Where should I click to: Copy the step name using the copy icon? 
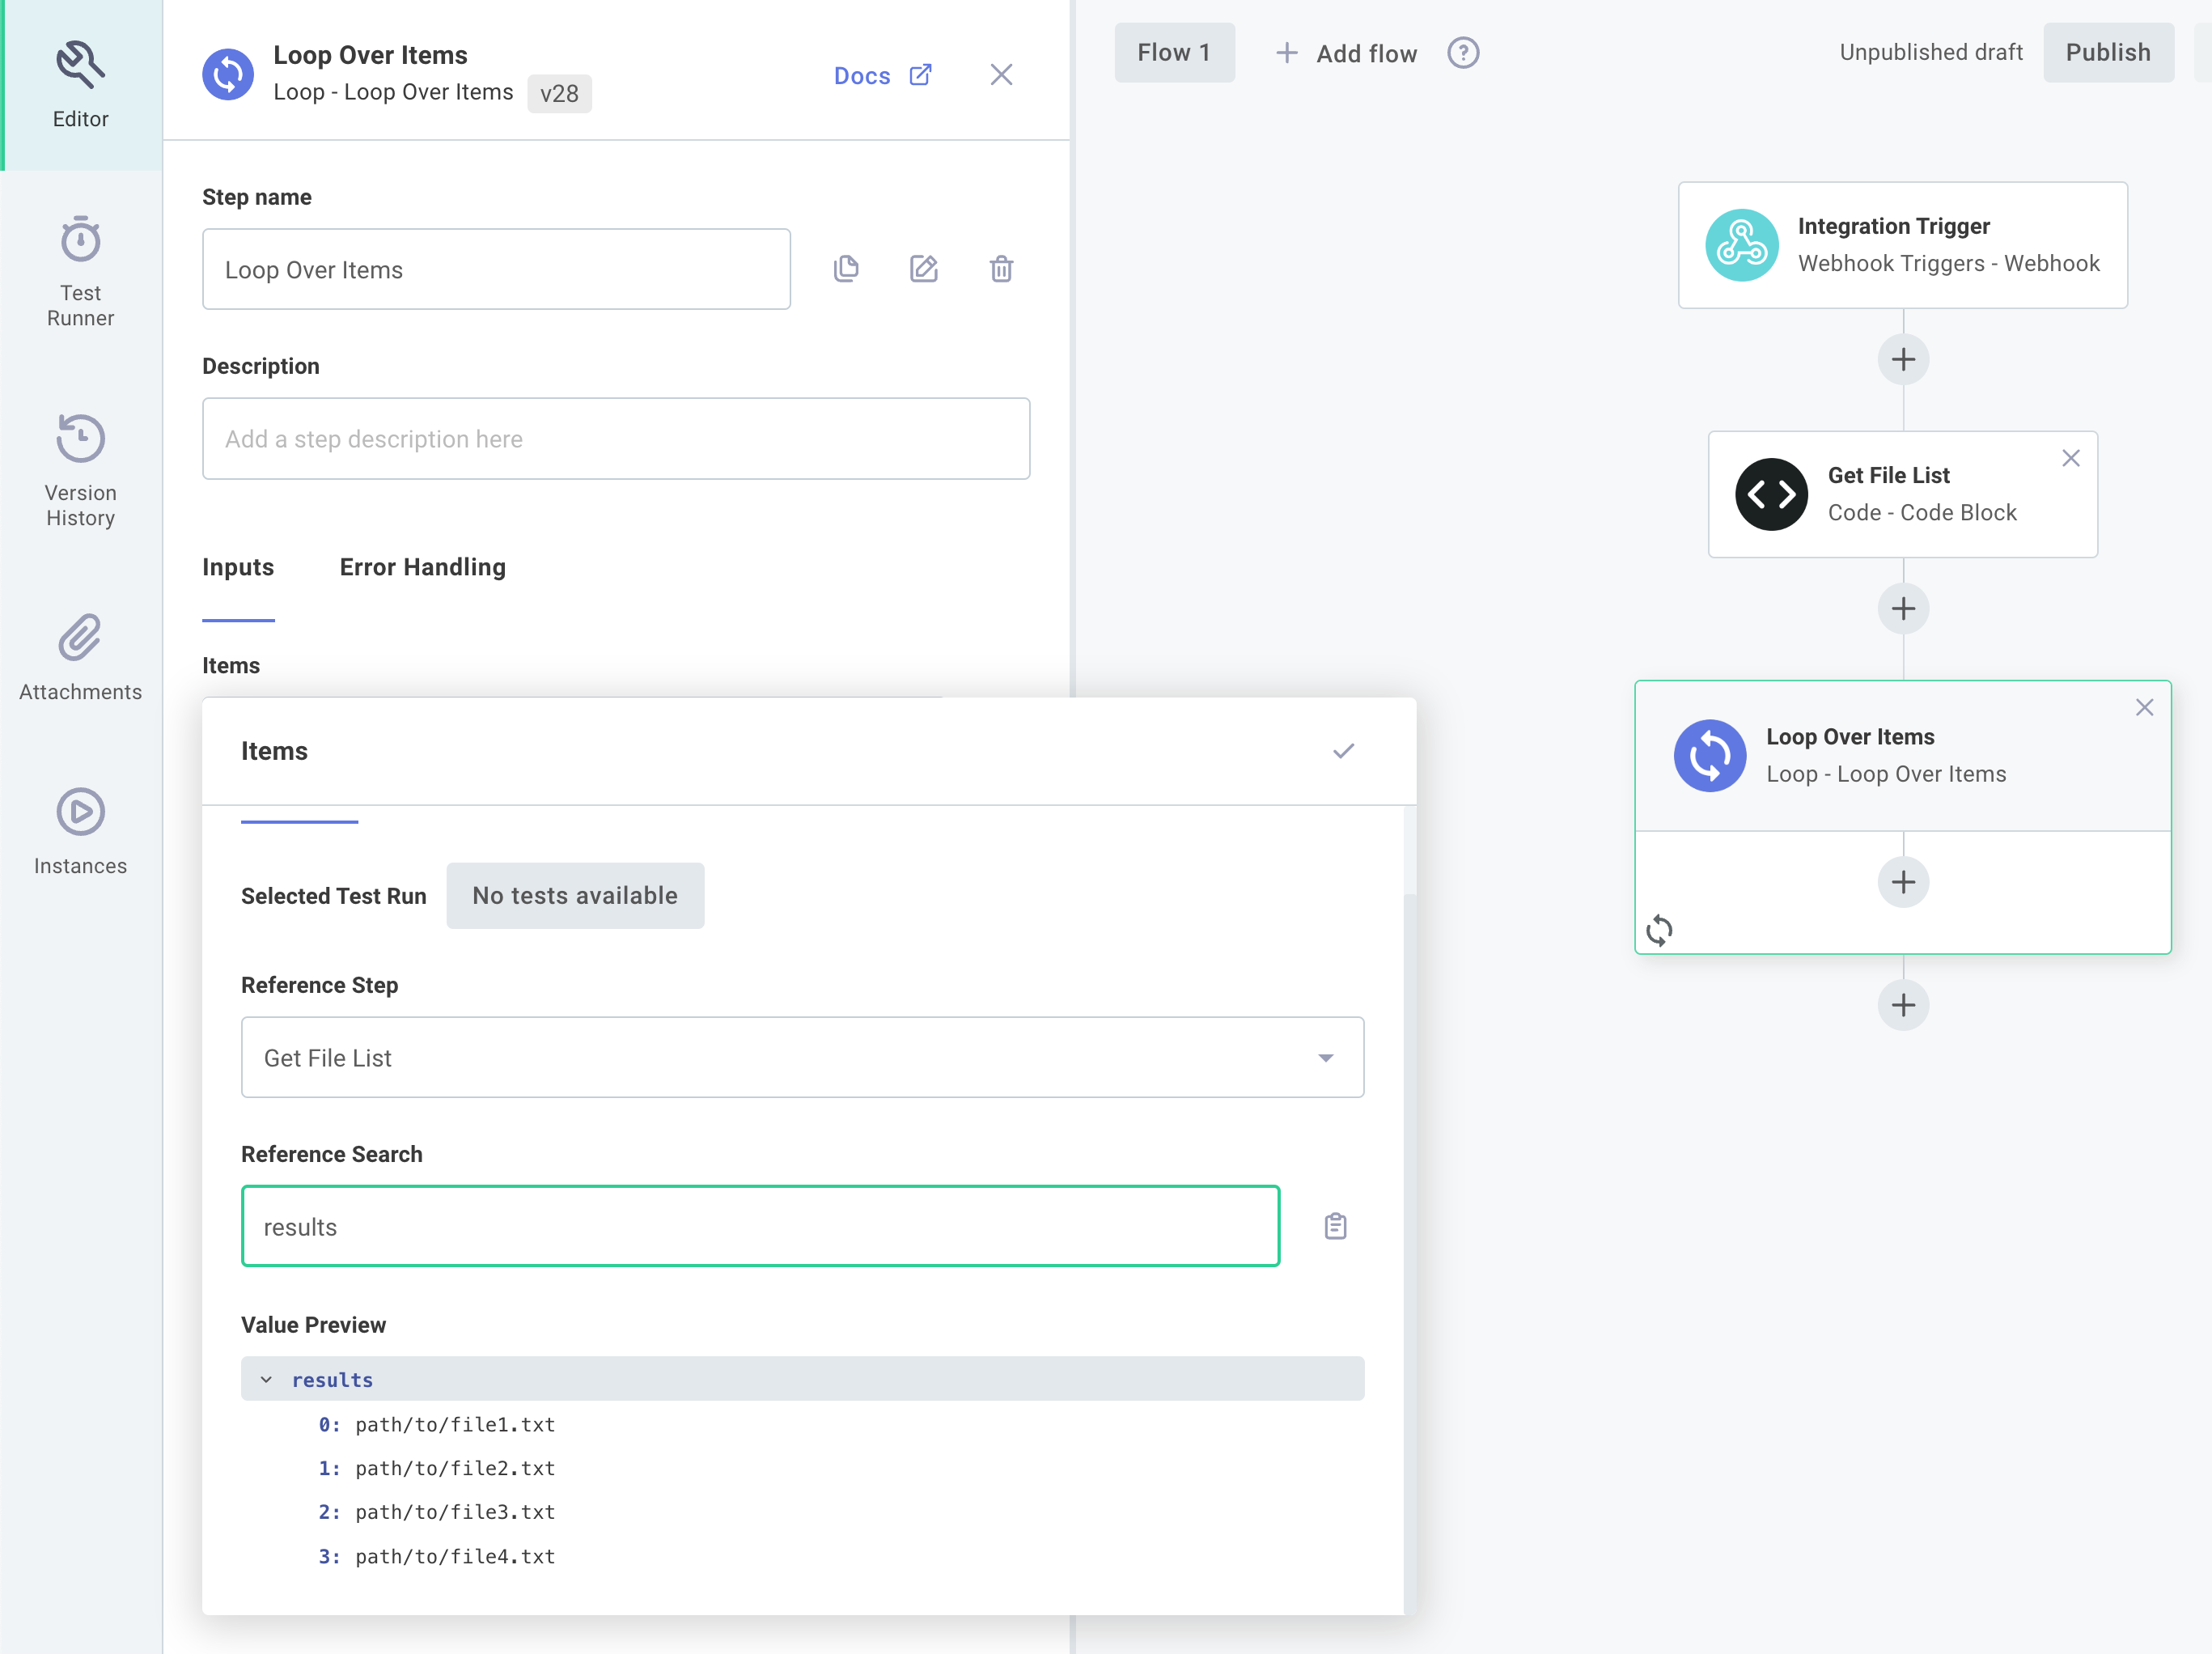coord(845,268)
